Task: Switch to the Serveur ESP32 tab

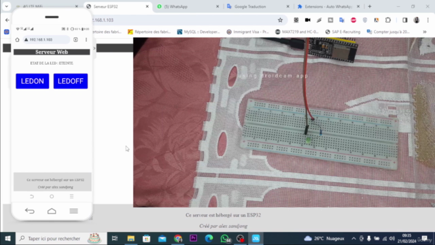Action: point(118,6)
